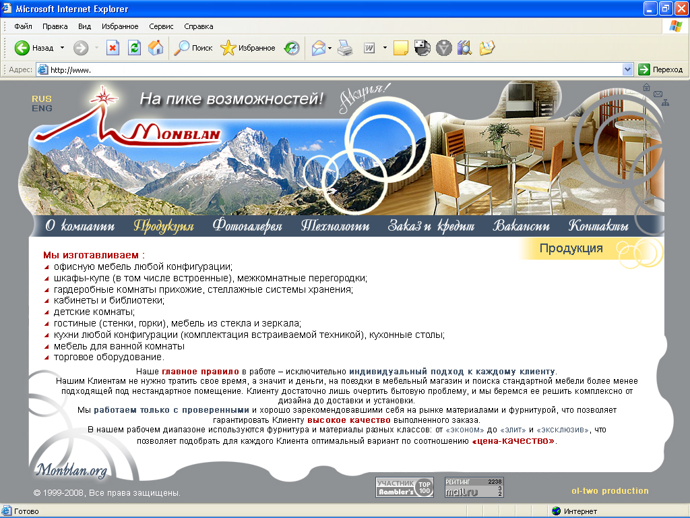Click the Internet Explorer page icon in the address bar
690x518 pixels.
[x=42, y=69]
